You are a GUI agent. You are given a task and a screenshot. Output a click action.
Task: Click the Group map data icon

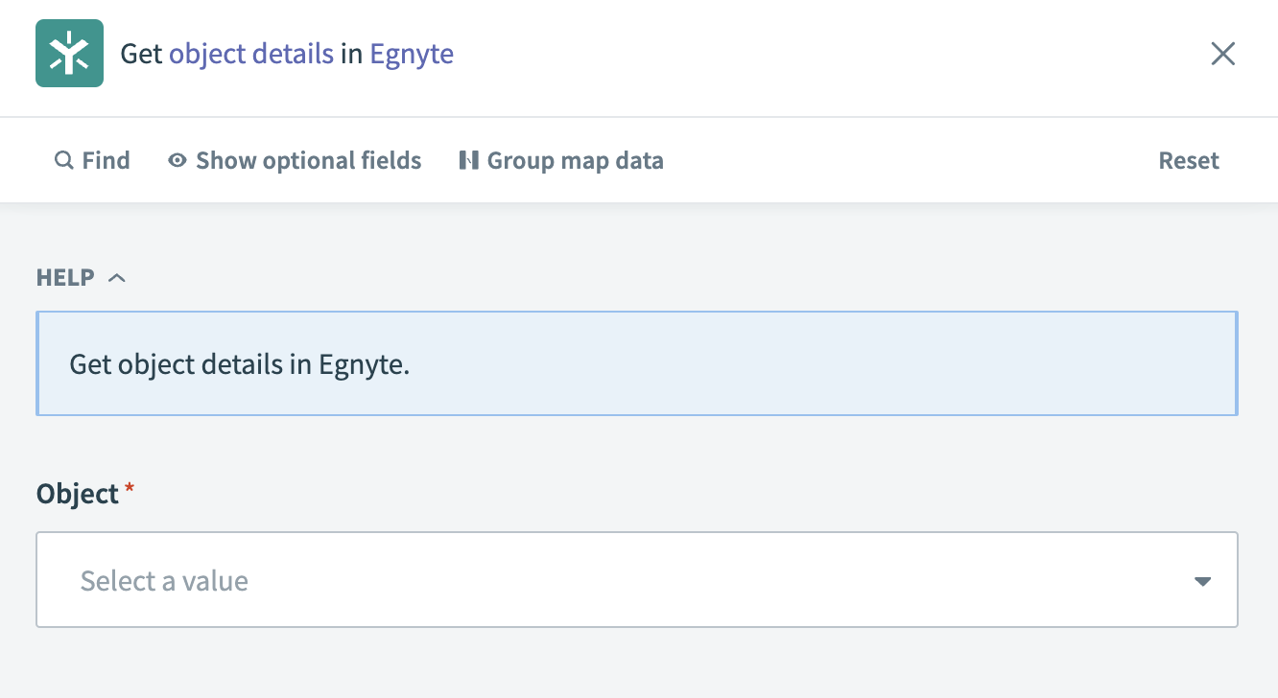tap(468, 160)
